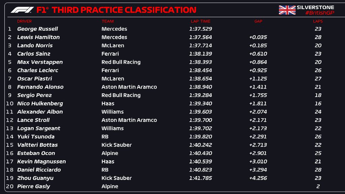
Task: Click Lando Norris's lap time 1:37.714
Action: [200, 45]
